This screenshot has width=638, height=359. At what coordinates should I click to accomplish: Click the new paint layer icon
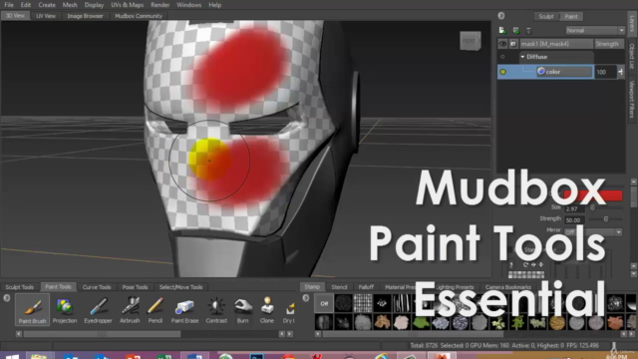502,31
